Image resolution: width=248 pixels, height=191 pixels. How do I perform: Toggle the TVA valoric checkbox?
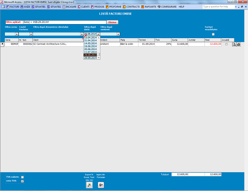(23, 177)
